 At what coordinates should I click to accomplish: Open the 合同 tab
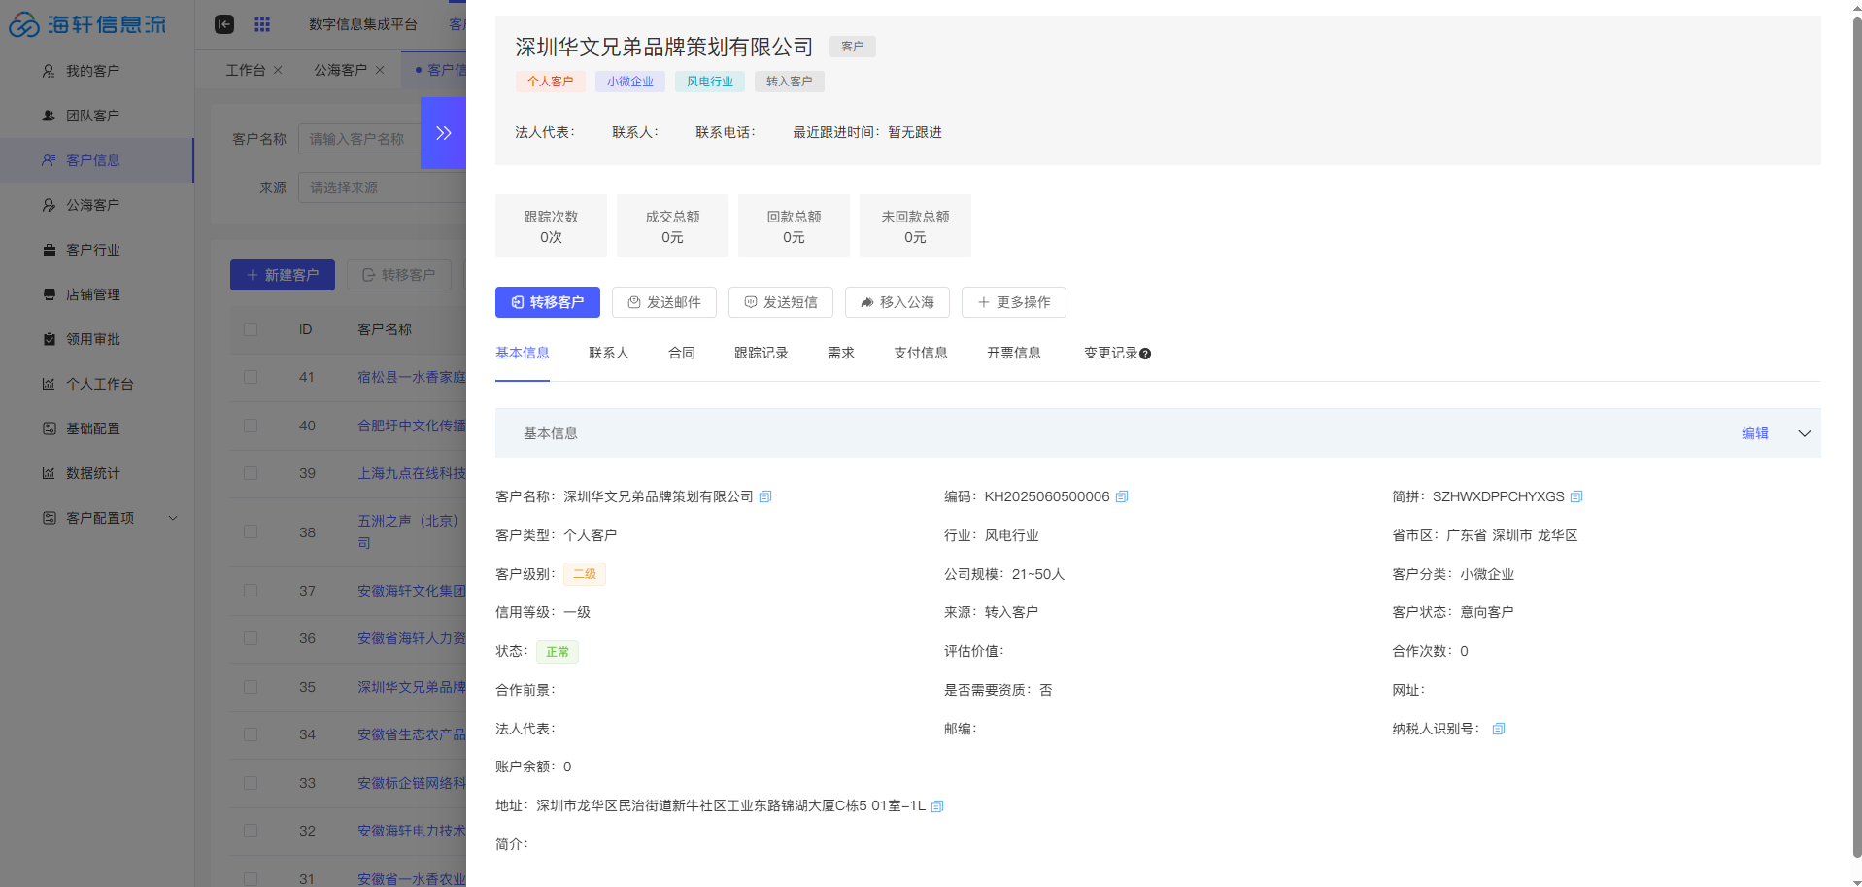point(681,353)
